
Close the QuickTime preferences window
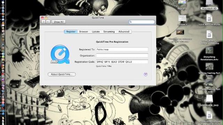tap(42, 18)
